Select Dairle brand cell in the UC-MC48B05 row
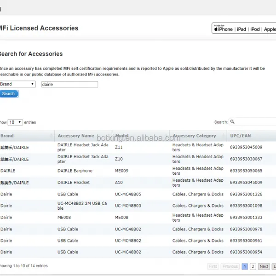 [6, 194]
